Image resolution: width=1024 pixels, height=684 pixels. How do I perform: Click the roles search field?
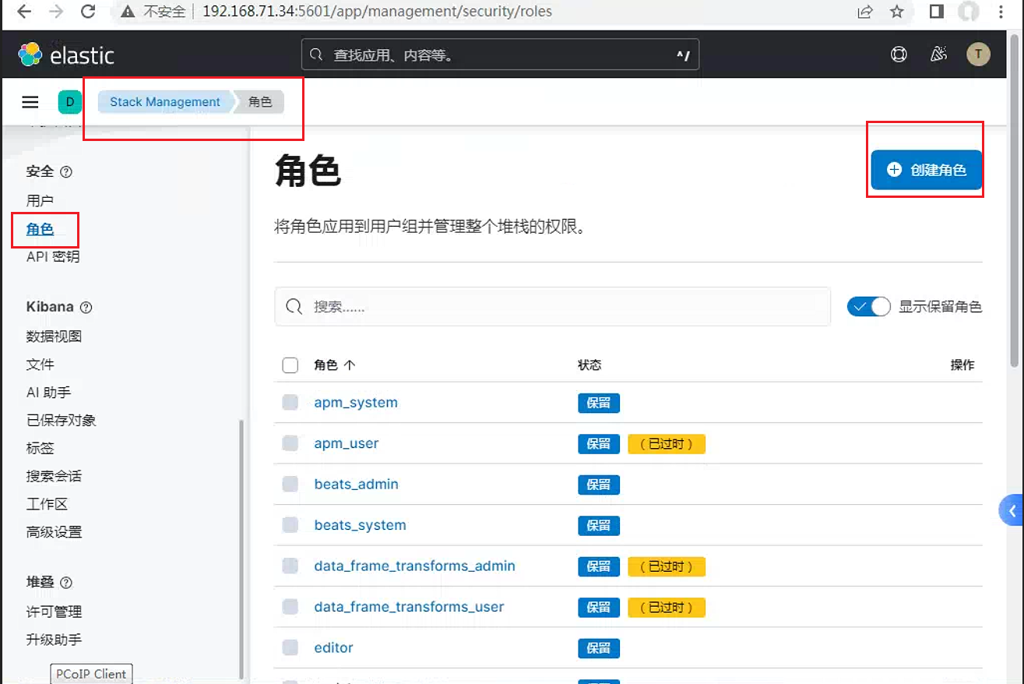click(x=552, y=306)
